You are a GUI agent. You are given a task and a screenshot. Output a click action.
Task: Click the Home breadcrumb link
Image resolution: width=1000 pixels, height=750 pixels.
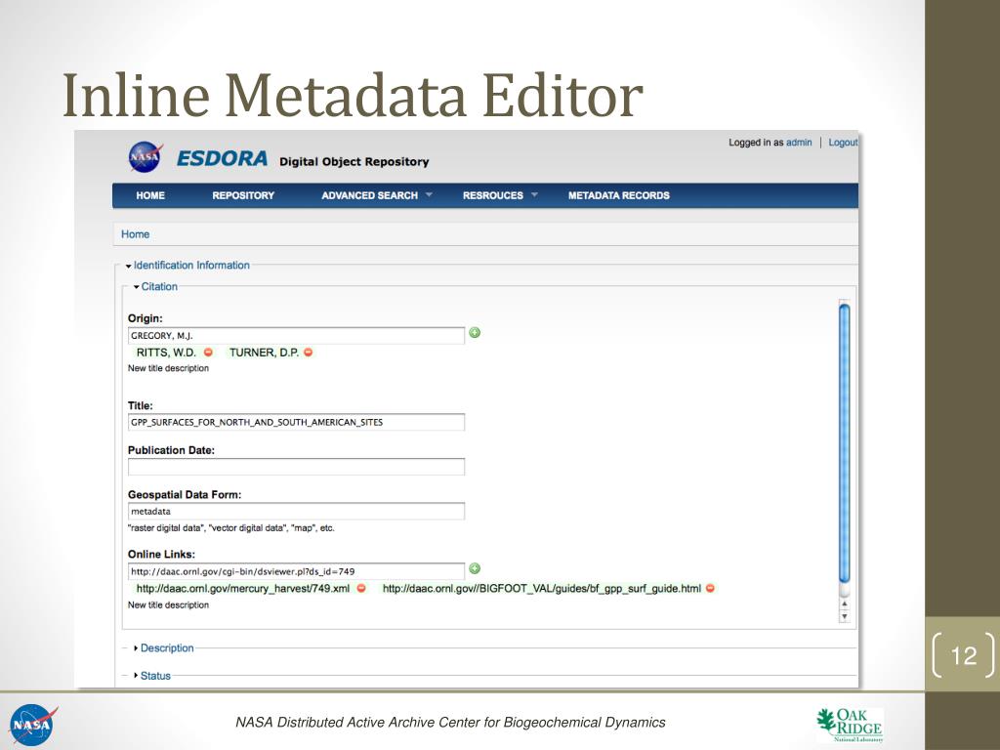[x=135, y=234]
